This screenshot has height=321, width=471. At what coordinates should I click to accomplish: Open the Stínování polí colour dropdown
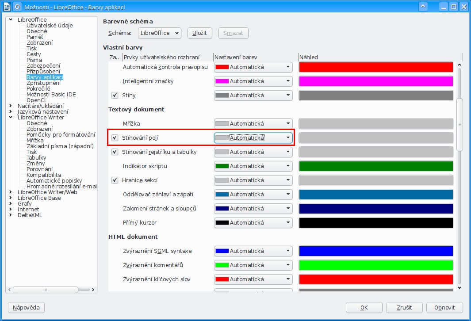click(253, 138)
